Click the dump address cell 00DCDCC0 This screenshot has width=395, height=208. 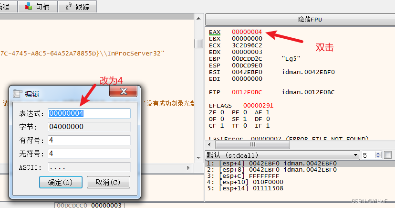(72, 205)
